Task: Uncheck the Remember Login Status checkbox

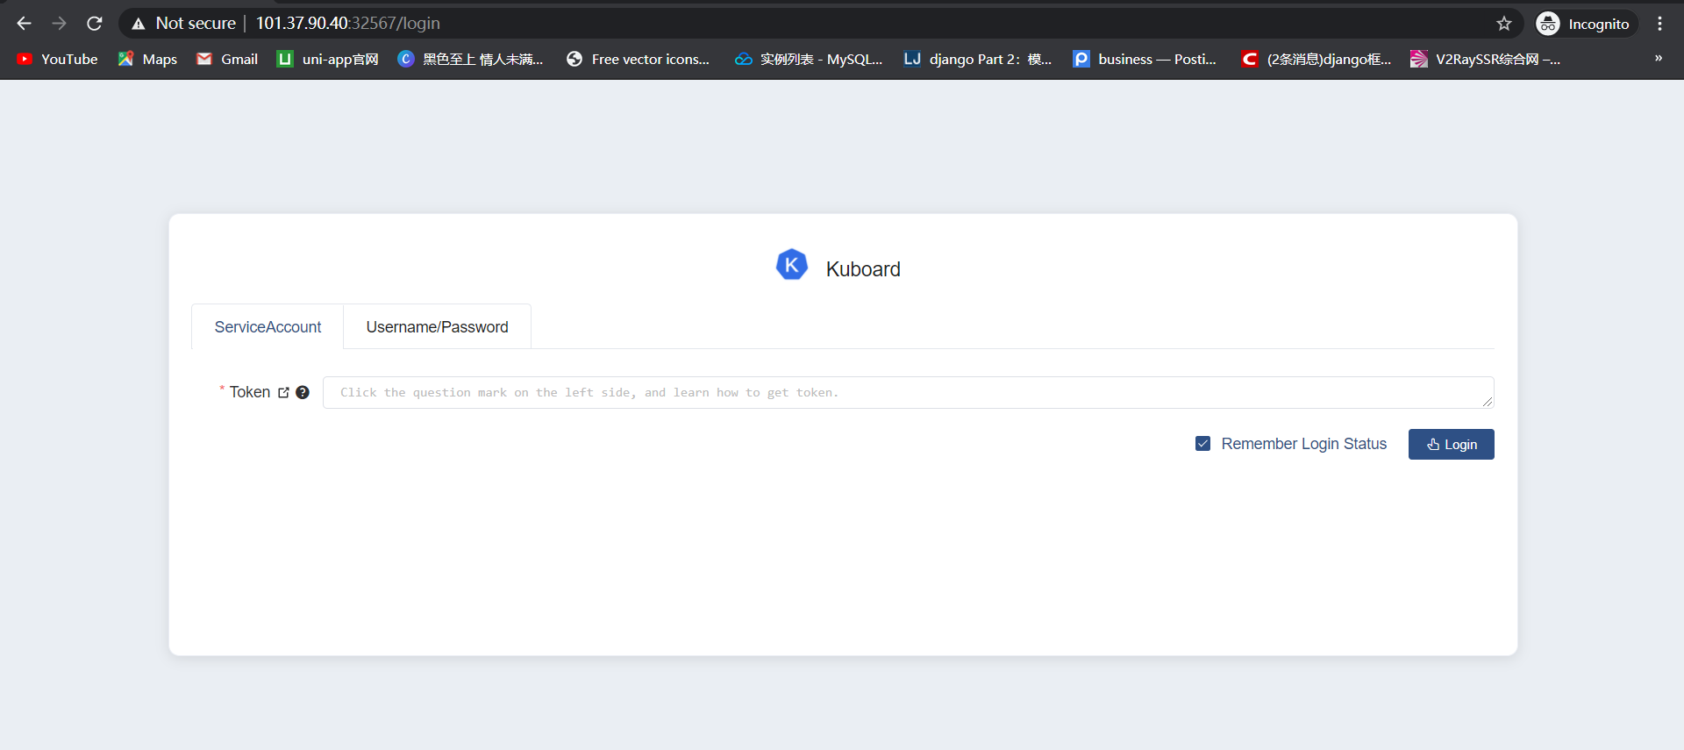Action: pos(1202,444)
